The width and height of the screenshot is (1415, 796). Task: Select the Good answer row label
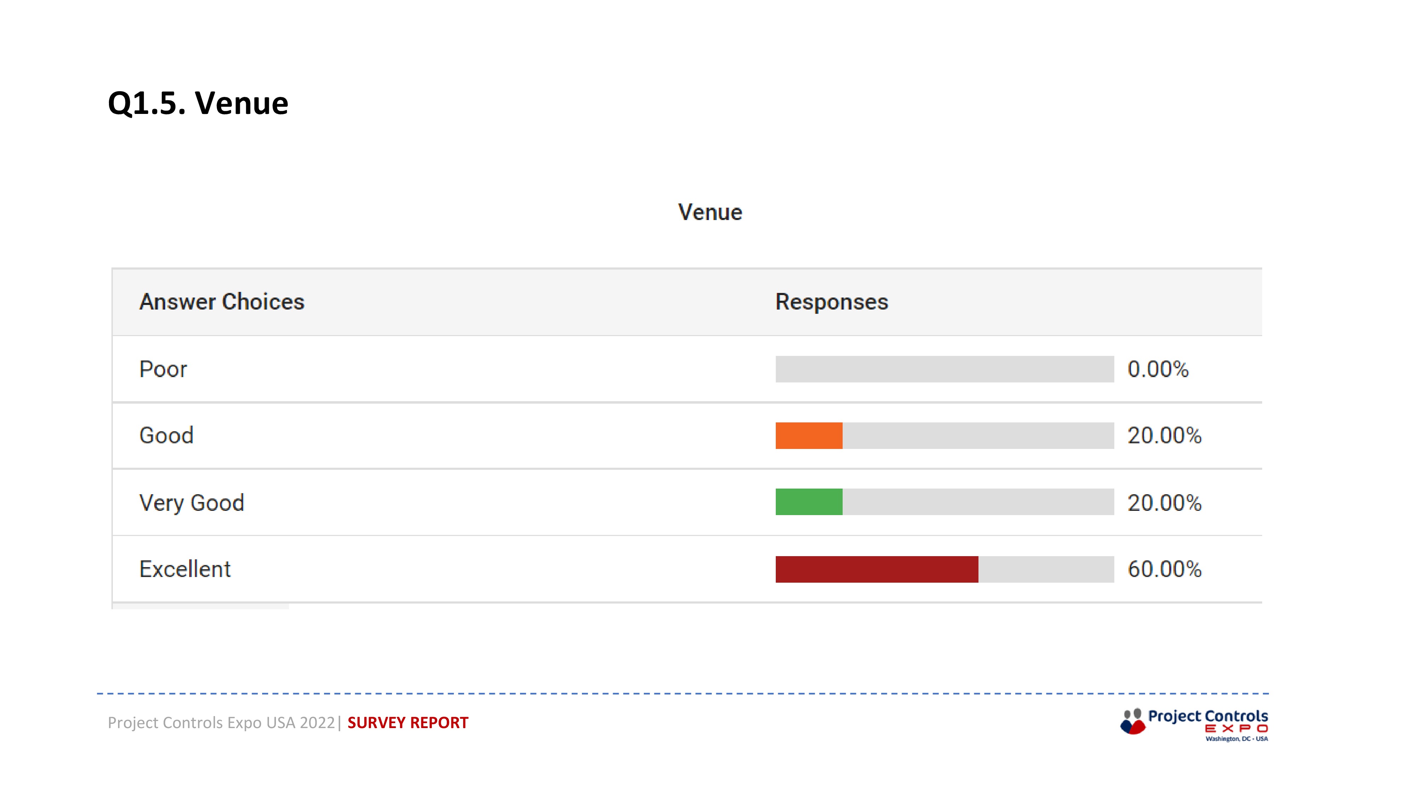coord(166,436)
